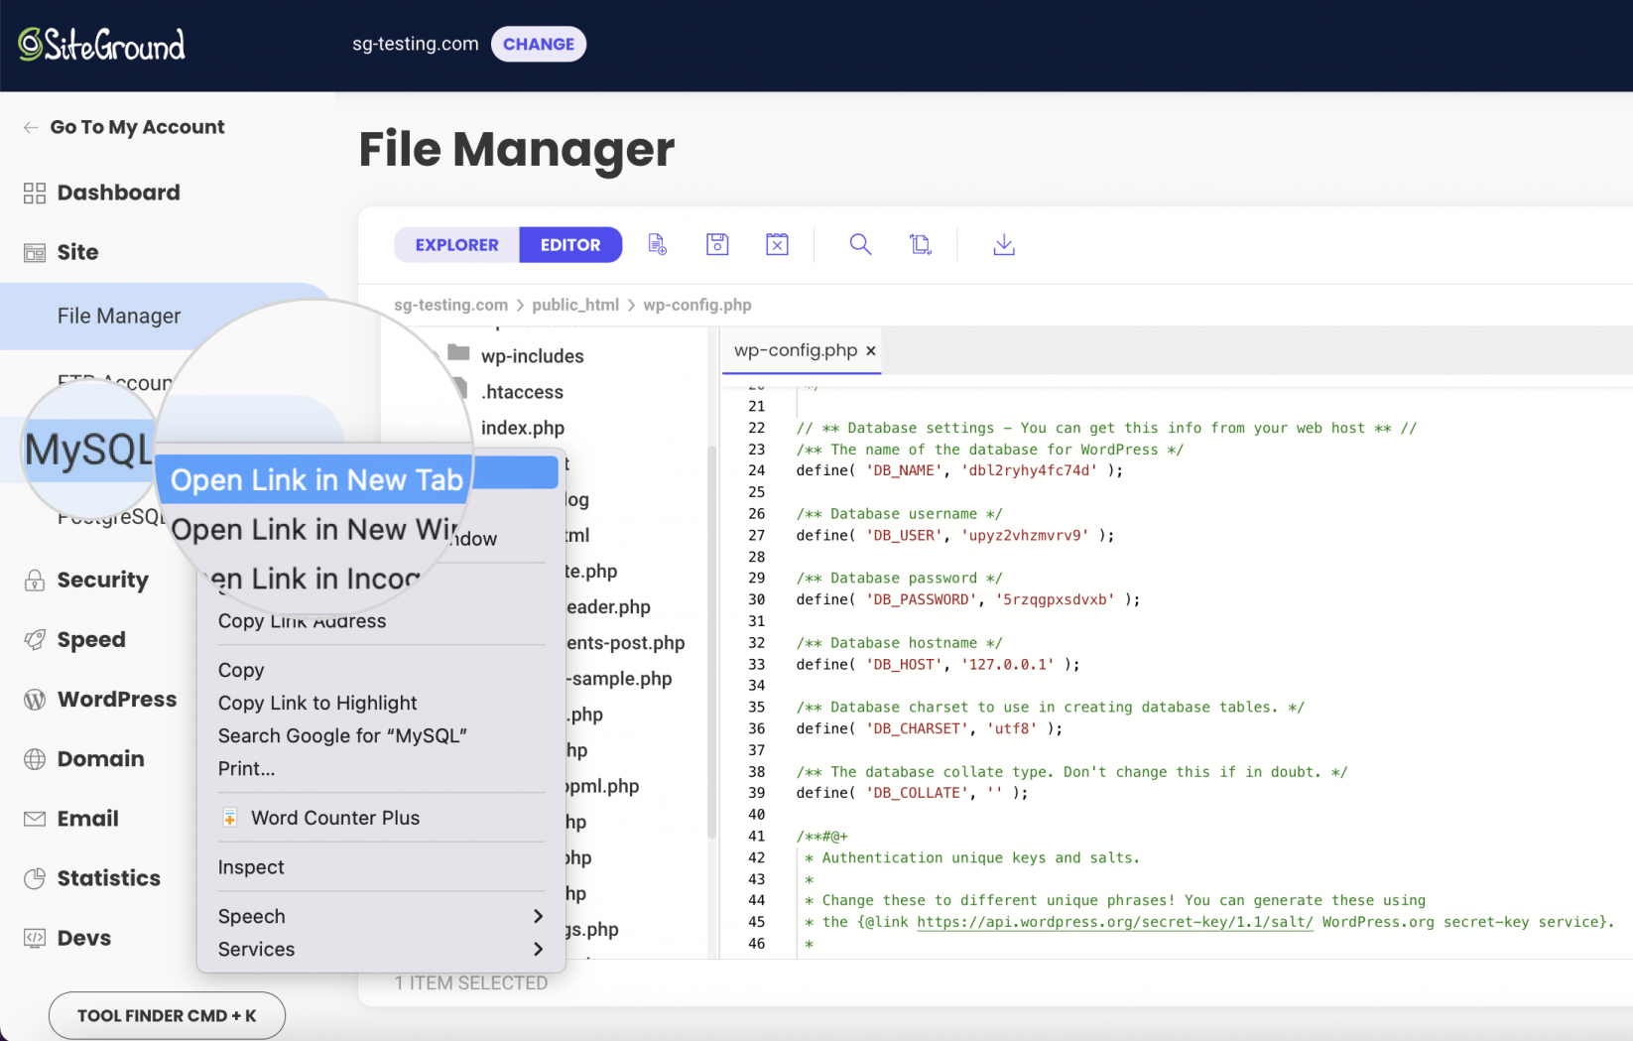
Task: Open the wp-includes folder
Action: click(x=532, y=356)
